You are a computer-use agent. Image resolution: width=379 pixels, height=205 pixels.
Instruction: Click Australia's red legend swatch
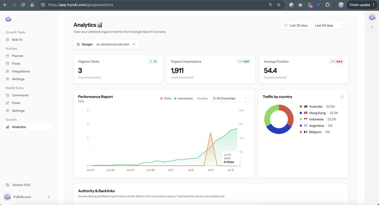[x=301, y=106]
